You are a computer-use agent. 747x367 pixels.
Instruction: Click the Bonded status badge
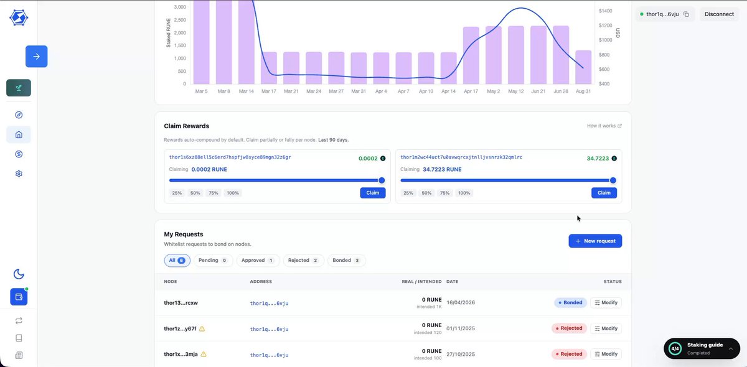(570, 302)
